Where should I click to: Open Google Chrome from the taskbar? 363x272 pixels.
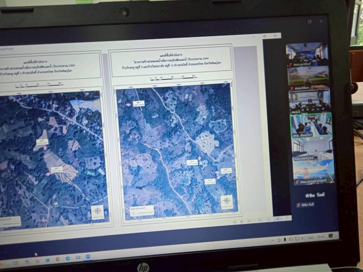(58, 259)
